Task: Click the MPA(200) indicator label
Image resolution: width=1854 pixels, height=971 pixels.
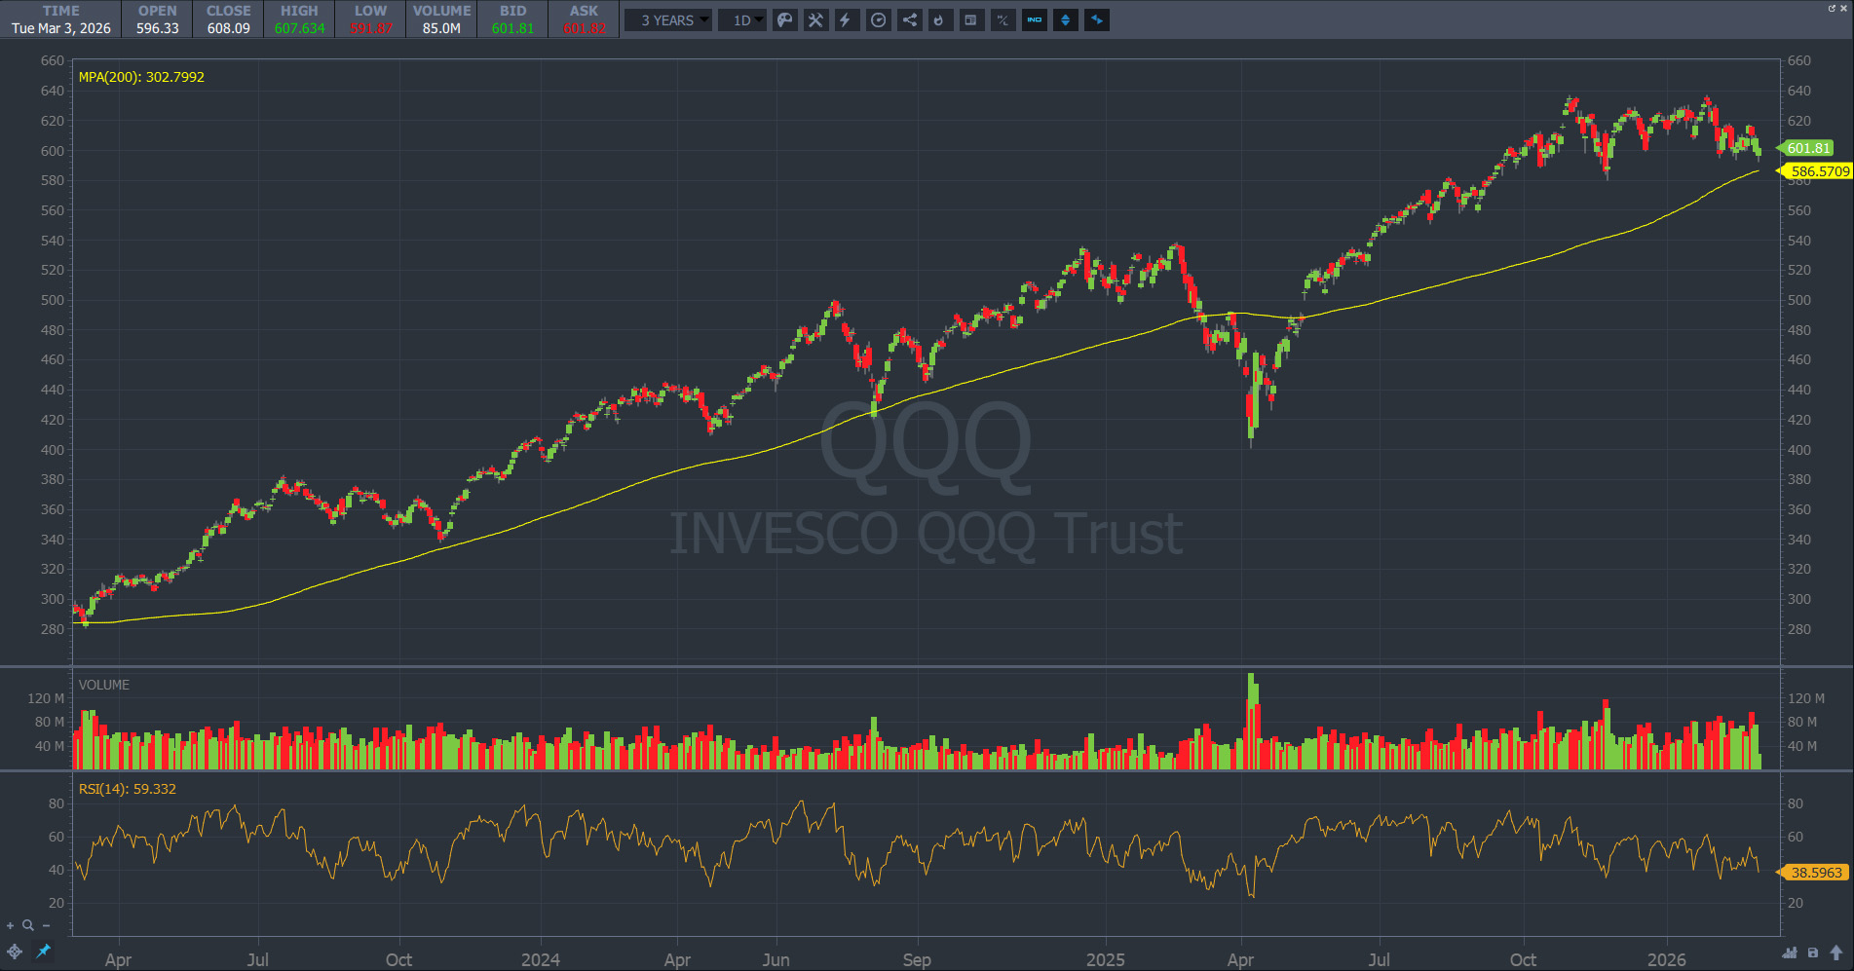Action: tap(141, 77)
